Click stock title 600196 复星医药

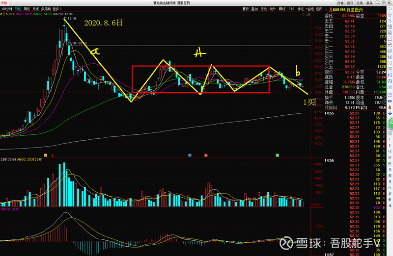[348, 10]
